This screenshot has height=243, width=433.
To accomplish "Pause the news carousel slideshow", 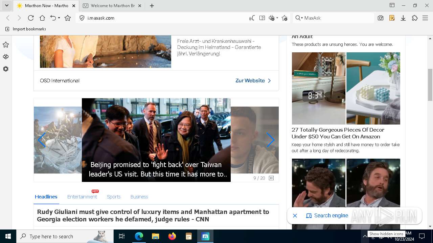I will pos(271,178).
